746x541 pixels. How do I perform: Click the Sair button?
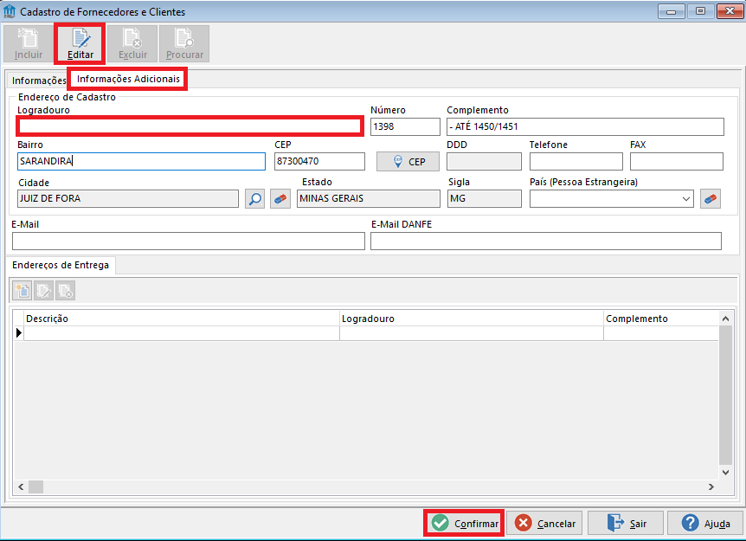click(x=626, y=524)
